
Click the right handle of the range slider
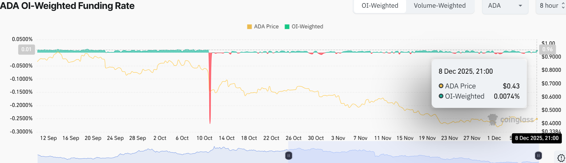pos(538,156)
